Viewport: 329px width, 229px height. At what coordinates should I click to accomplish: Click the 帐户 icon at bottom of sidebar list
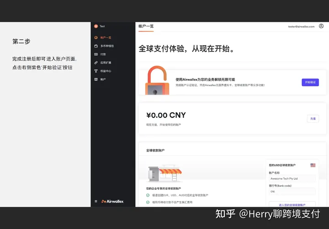(96, 79)
